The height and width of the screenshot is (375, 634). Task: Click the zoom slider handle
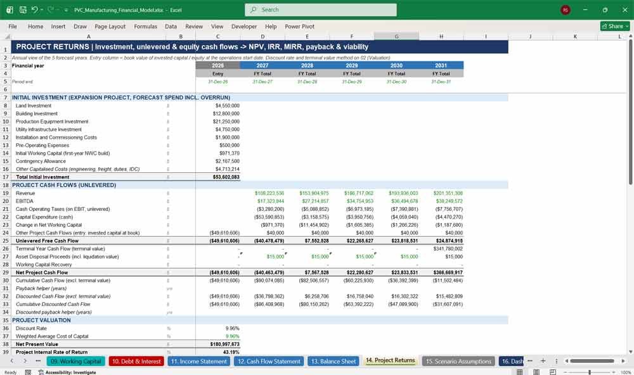pyautogui.click(x=590, y=372)
